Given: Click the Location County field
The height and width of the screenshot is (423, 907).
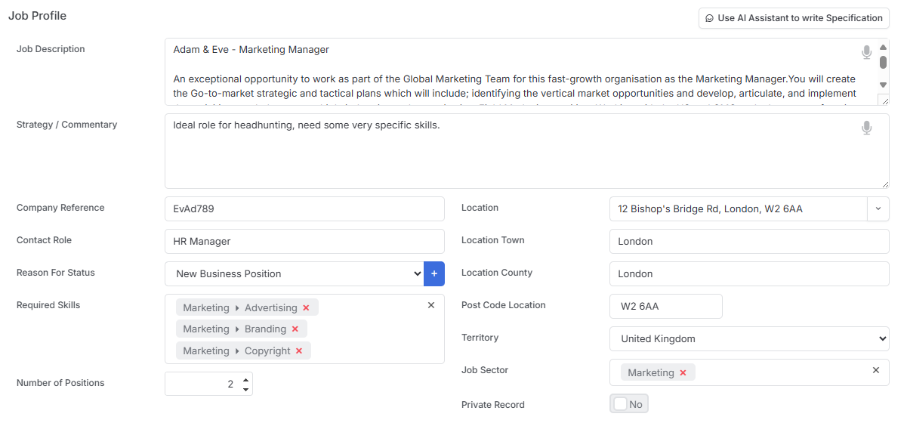Looking at the screenshot, I should (749, 273).
